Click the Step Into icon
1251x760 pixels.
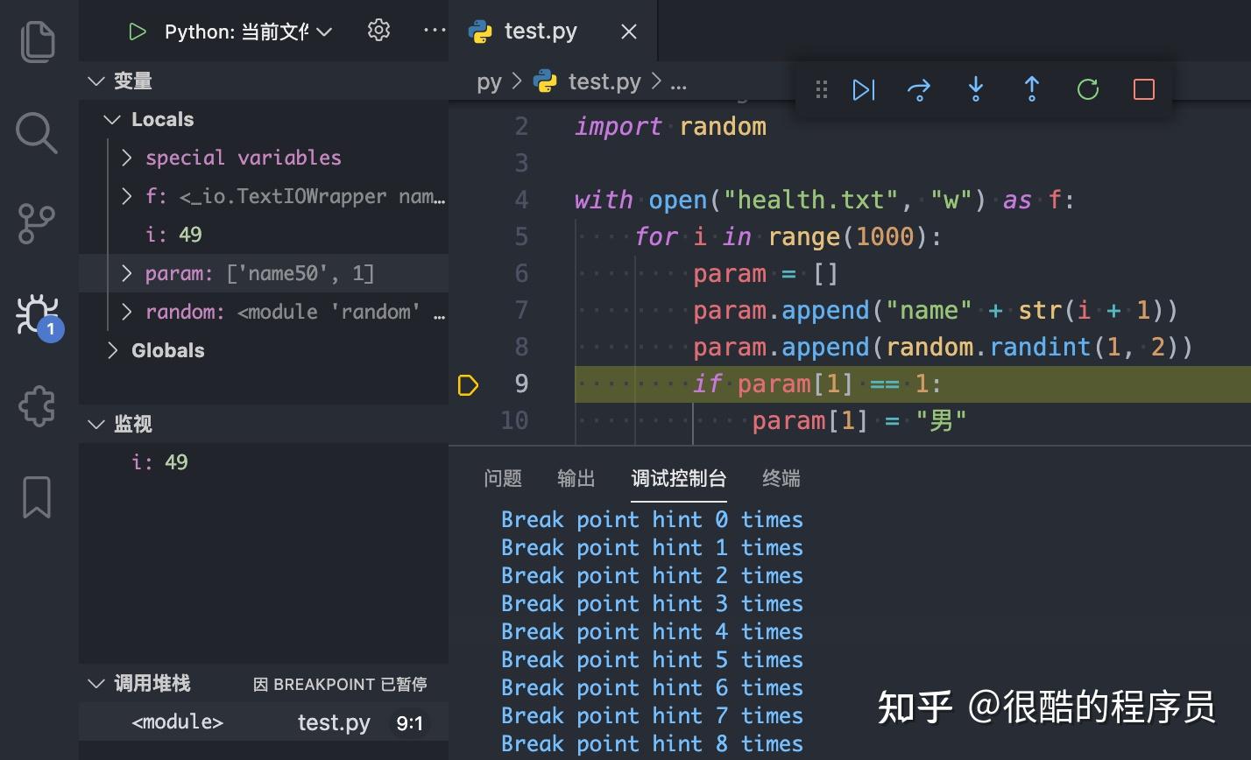[x=975, y=89]
